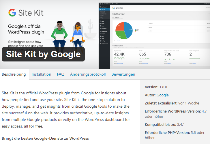Click Comments in the banner WordPress sidebar
This screenshot has width=210, height=144.
(103, 28)
